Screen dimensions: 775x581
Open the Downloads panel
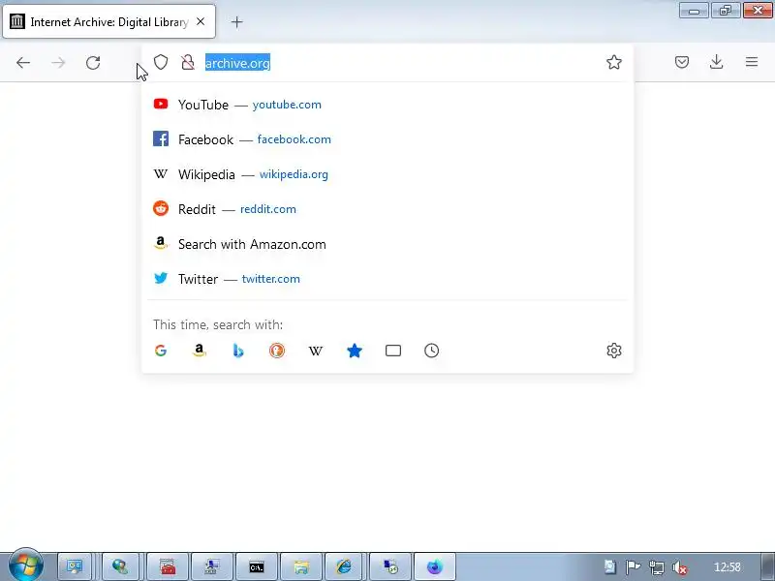tap(716, 62)
